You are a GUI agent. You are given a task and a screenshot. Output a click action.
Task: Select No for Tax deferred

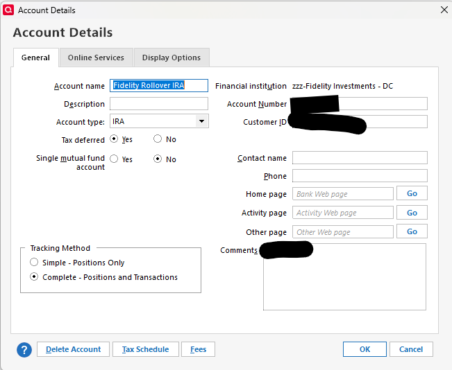pos(158,139)
